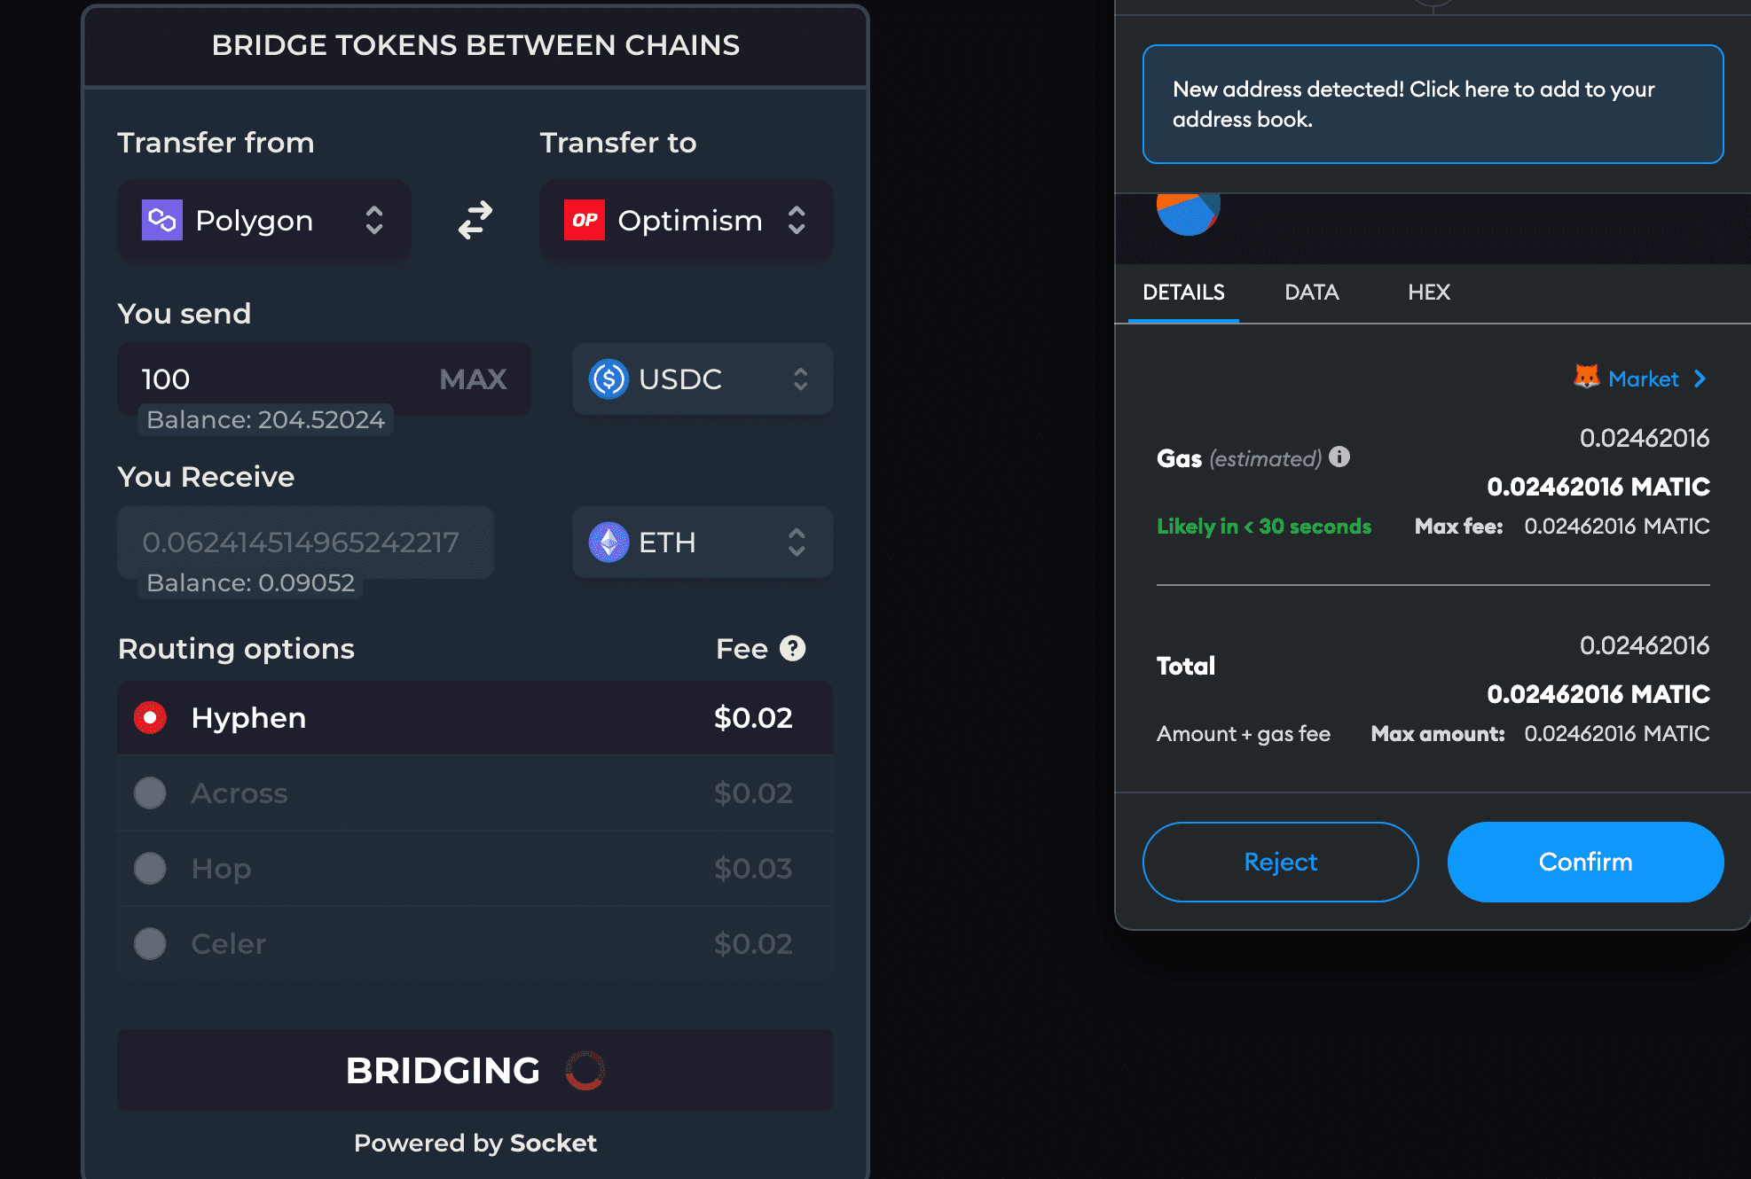Image resolution: width=1751 pixels, height=1179 pixels.
Task: Click the Optimism OP logo
Action: tap(585, 220)
